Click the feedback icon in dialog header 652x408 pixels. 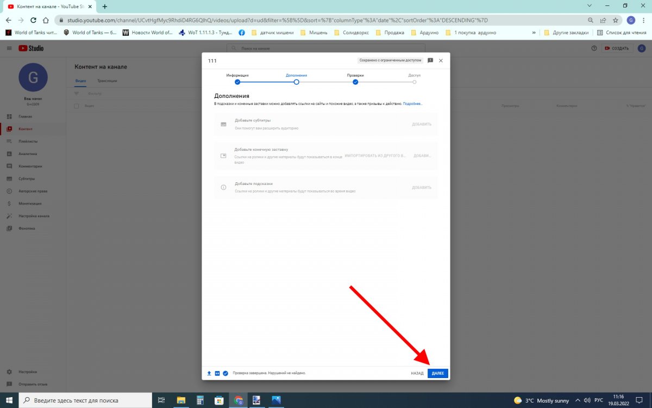[430, 60]
